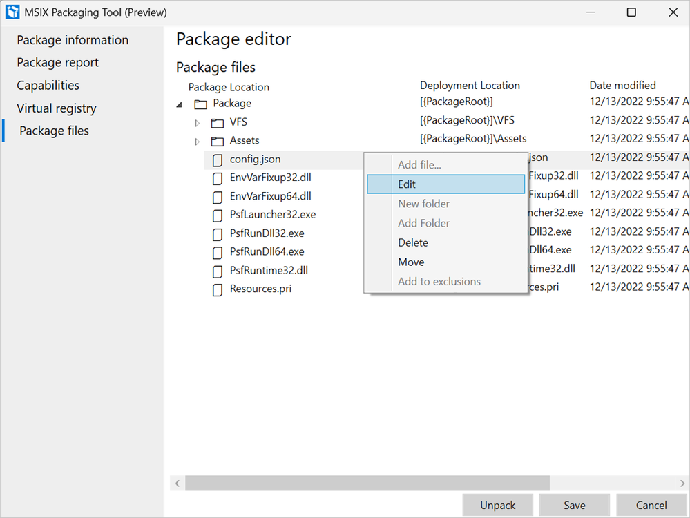Viewport: 690px width, 518px height.
Task: Select the EnvVarFixup64.dll file name
Action: 271,196
